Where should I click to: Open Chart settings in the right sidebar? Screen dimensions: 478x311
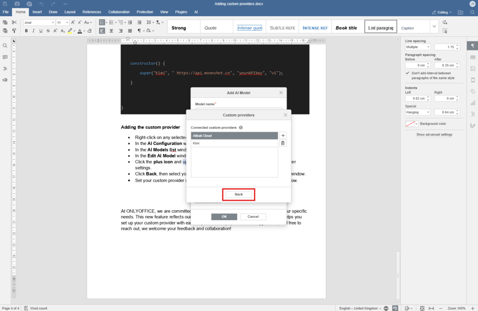click(x=472, y=103)
